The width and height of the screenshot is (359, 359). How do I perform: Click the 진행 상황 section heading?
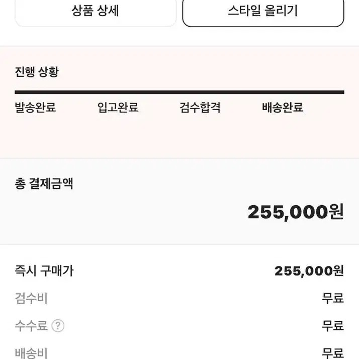tap(37, 72)
